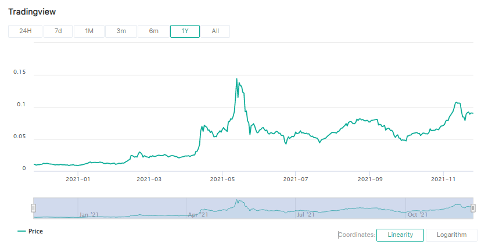Click the 2021-01 x-axis label
Image resolution: width=492 pixels, height=252 pixels.
(x=78, y=179)
